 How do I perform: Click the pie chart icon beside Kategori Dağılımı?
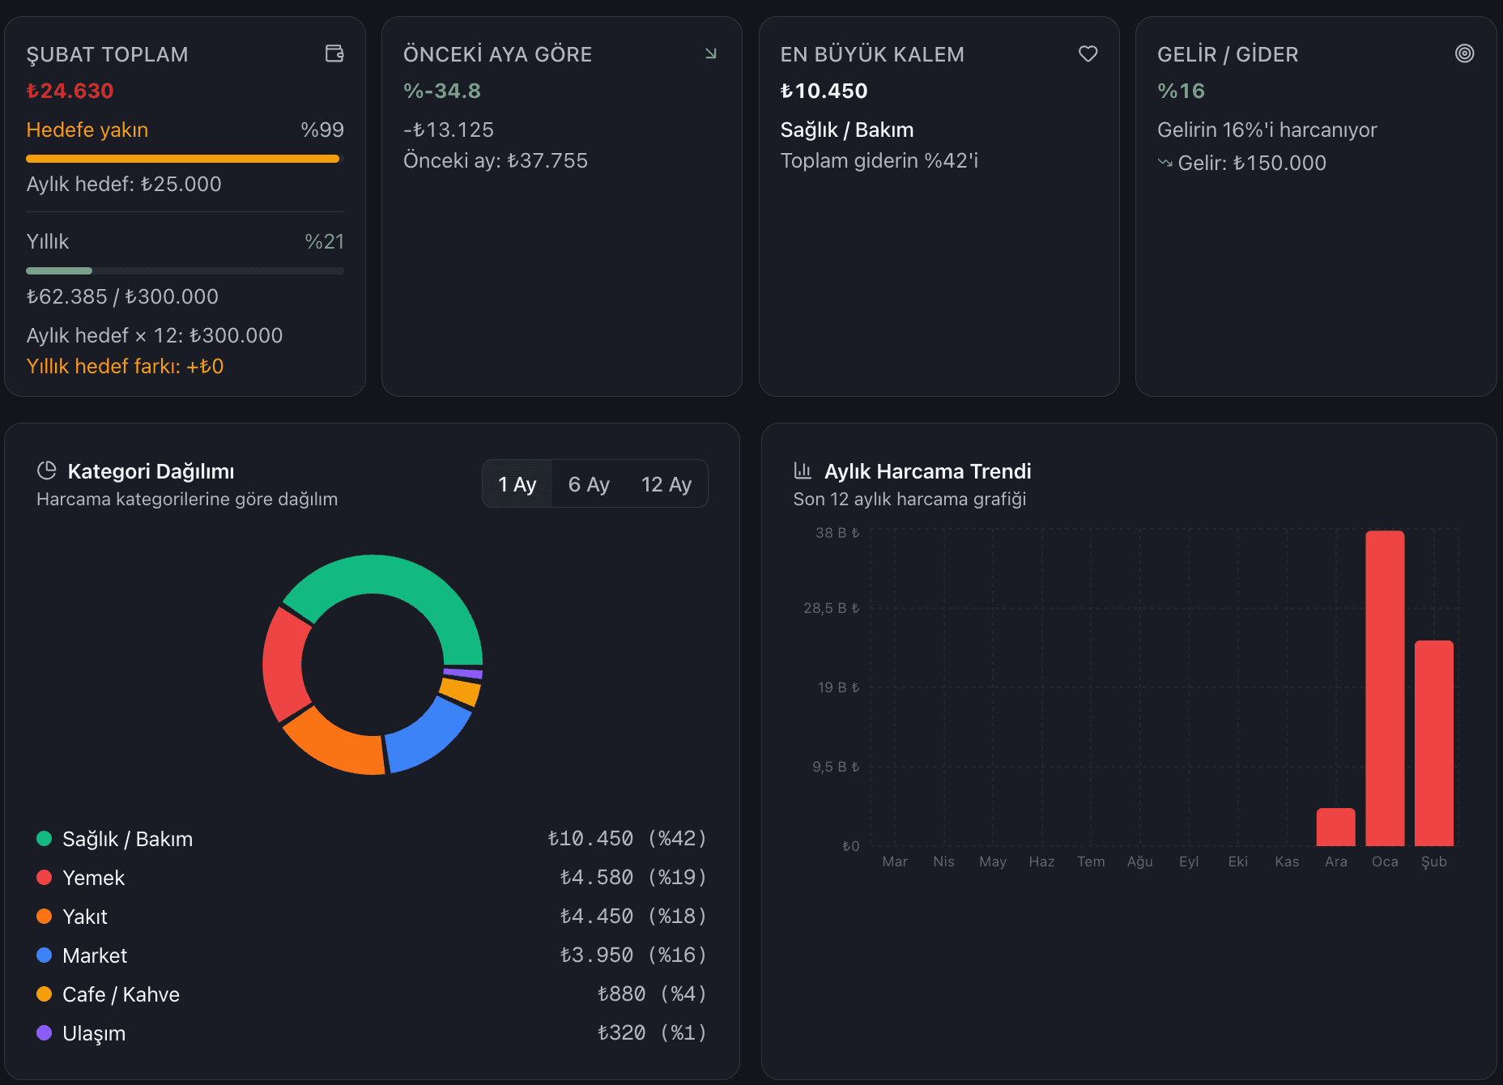47,470
